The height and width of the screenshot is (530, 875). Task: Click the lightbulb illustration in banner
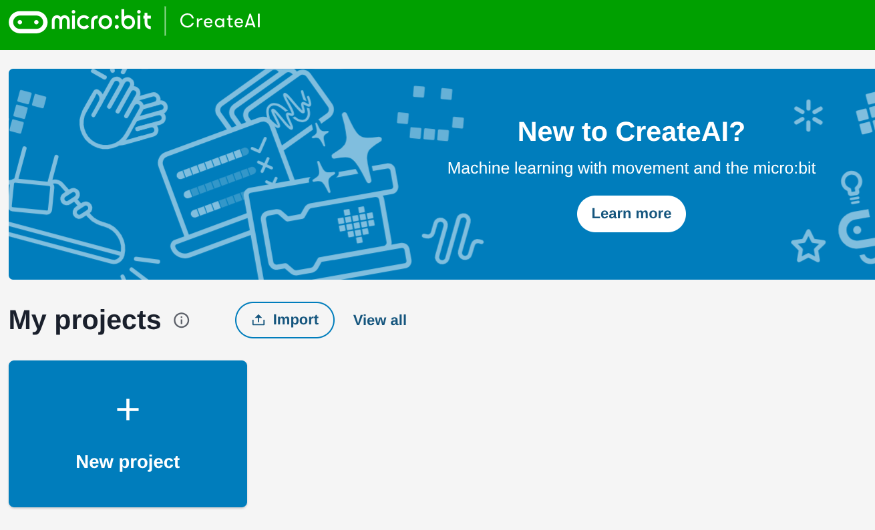[851, 188]
